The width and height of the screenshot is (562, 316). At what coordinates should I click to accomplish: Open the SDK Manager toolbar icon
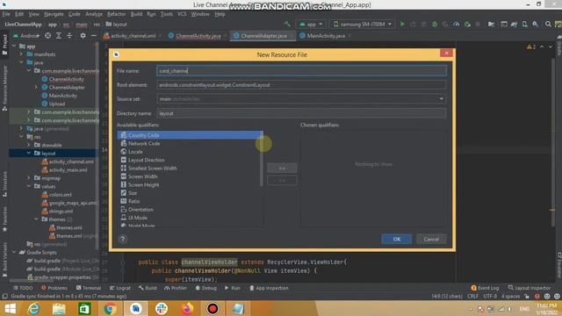coord(536,24)
